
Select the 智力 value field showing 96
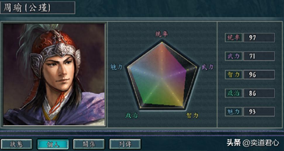pos(259,75)
